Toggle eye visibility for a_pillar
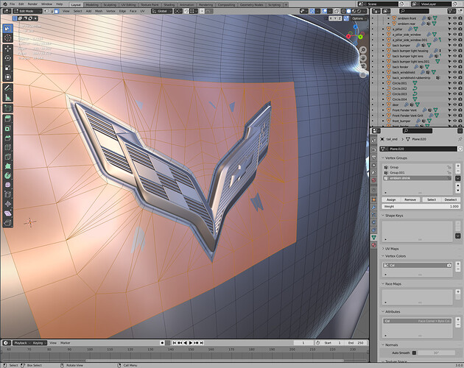This screenshot has width=464, height=368. [455, 29]
